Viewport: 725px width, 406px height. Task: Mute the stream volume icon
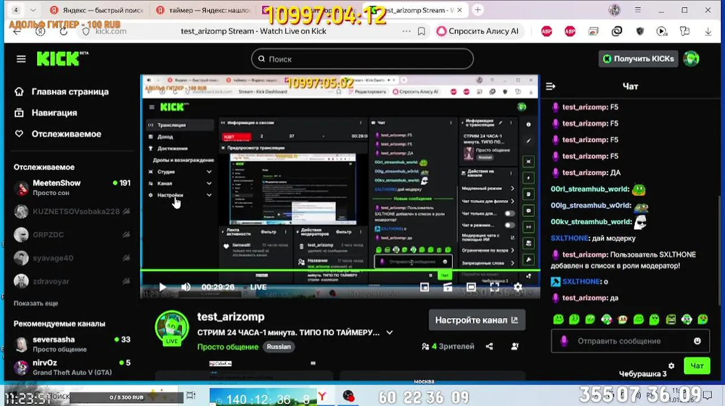pos(186,287)
